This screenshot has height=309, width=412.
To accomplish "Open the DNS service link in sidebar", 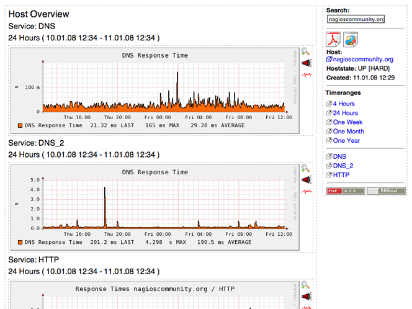I will click(339, 157).
